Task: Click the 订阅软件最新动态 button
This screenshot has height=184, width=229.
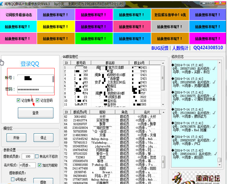Action: [x=18, y=15]
